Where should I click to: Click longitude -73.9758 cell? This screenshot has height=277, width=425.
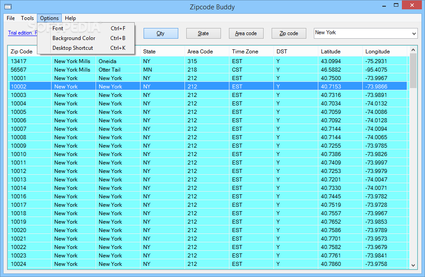click(385, 264)
